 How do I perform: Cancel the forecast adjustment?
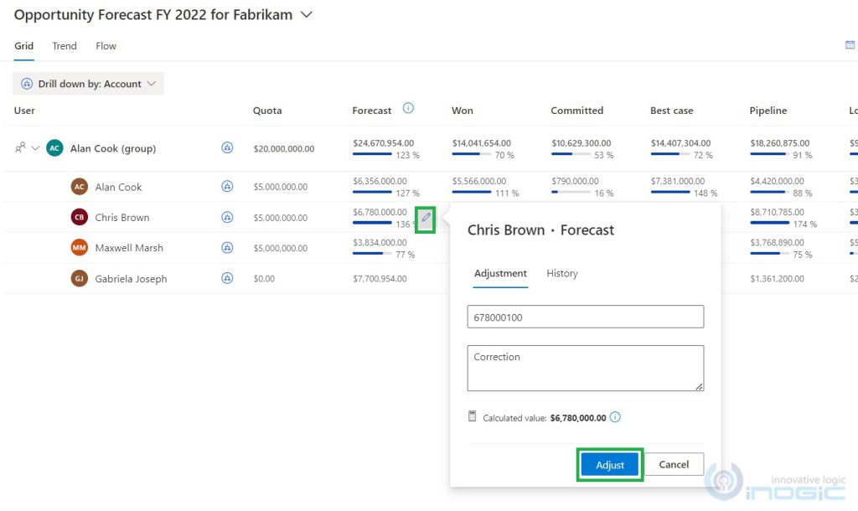pos(675,464)
